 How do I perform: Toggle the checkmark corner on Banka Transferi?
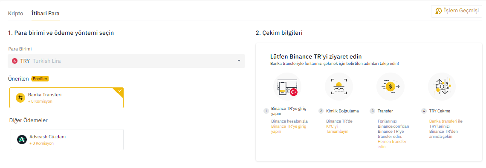pos(119,91)
